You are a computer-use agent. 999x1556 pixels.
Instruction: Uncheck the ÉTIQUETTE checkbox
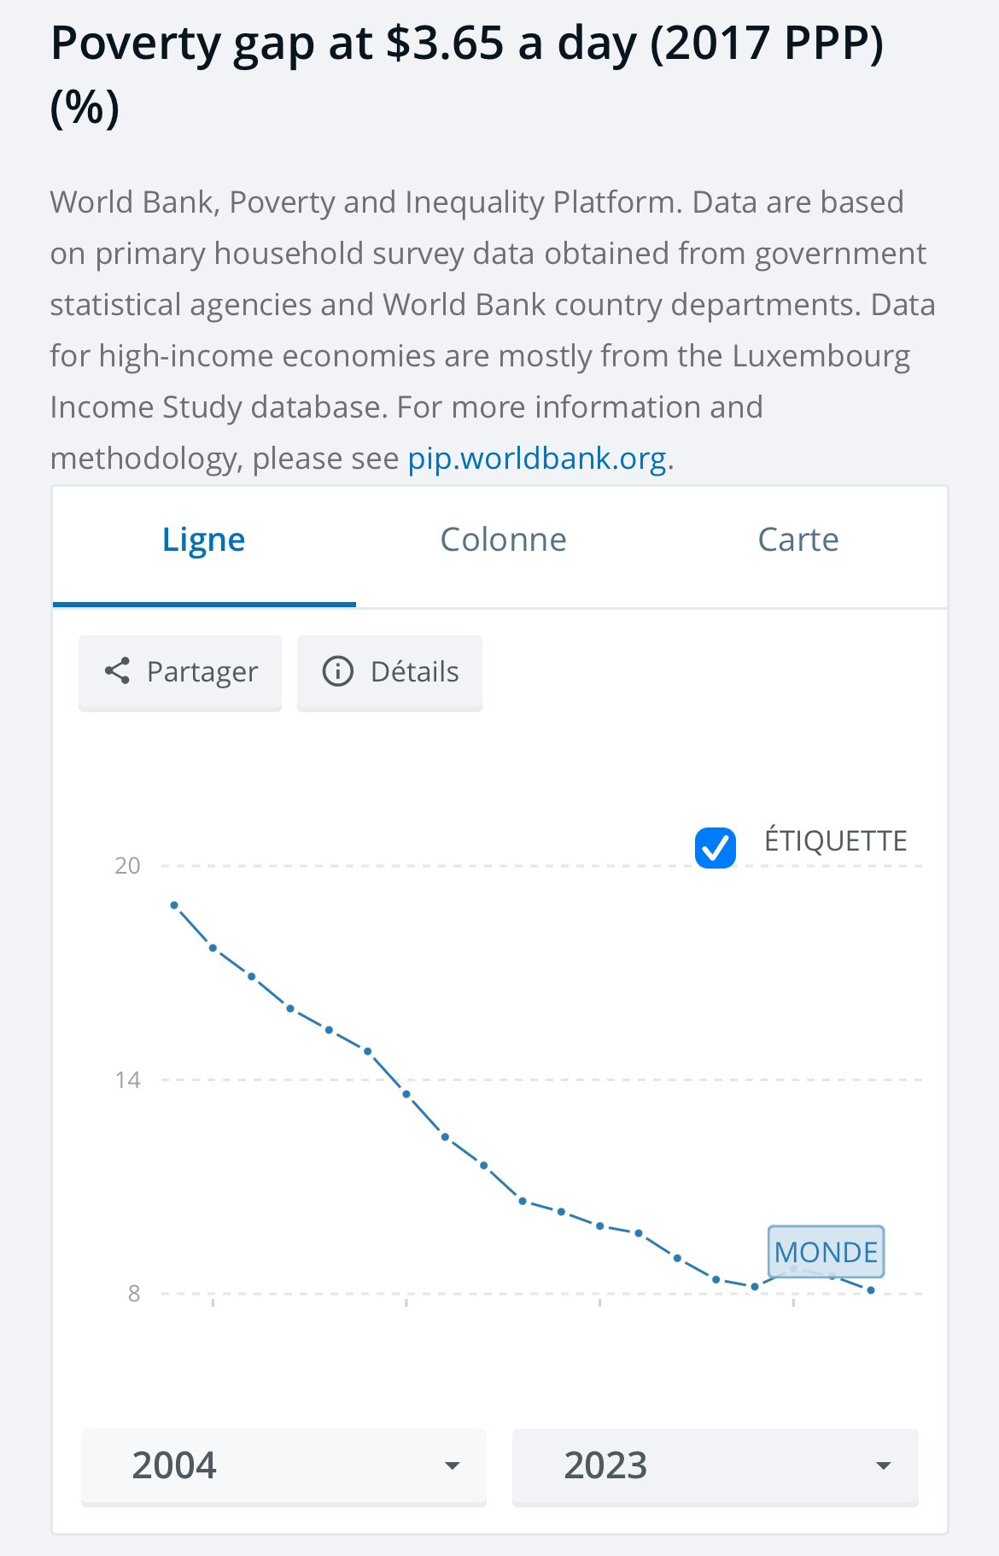[716, 848]
